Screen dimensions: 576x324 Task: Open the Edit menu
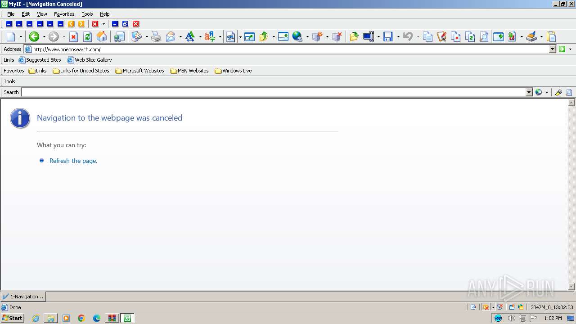[26, 14]
